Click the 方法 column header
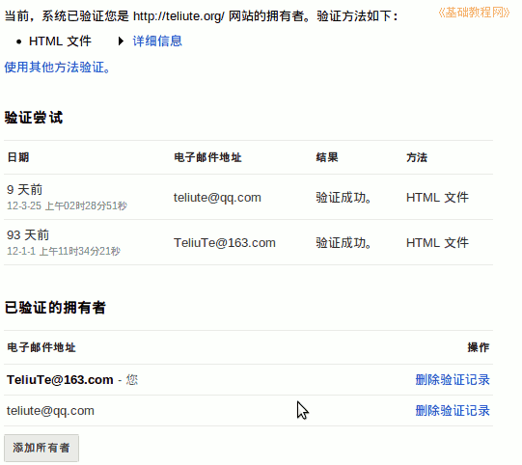This screenshot has height=465, width=522. (x=417, y=157)
